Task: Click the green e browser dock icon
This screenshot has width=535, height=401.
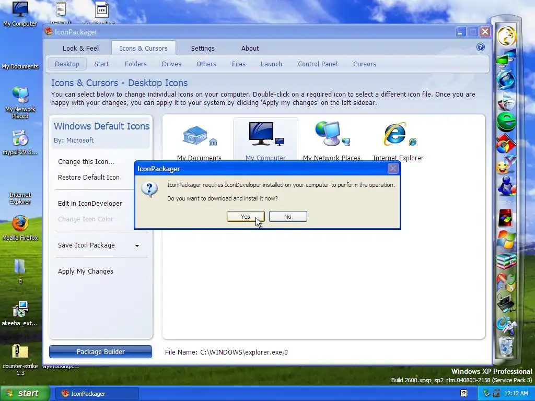Action: [506, 121]
